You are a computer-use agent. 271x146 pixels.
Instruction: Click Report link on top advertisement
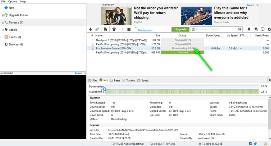250,5
